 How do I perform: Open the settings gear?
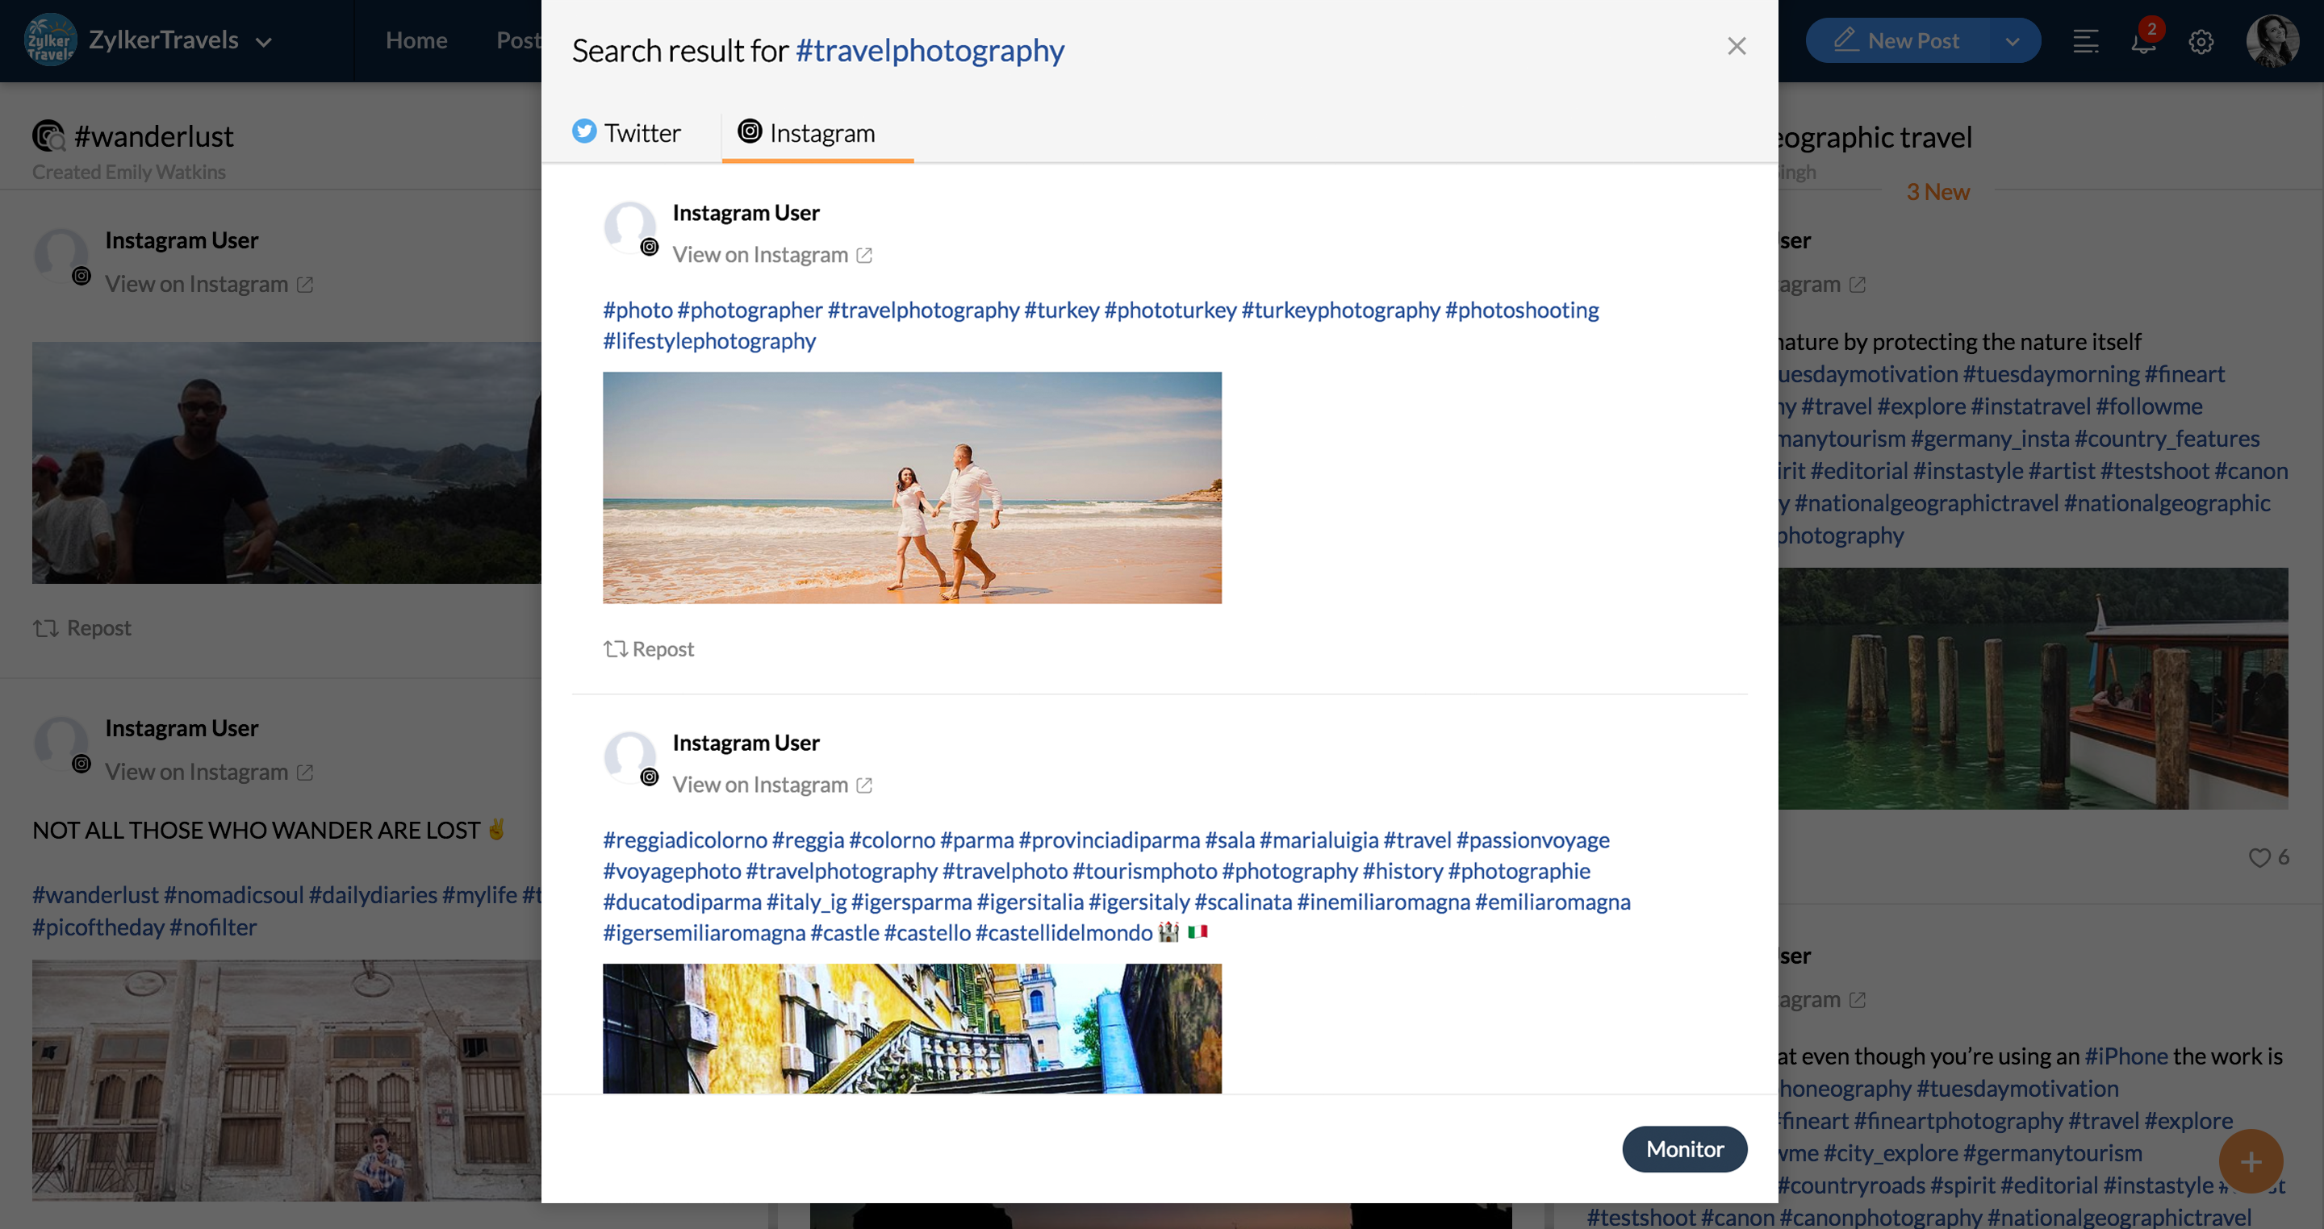[2201, 41]
